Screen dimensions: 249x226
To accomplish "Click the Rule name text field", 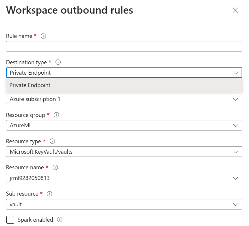I will (124, 46).
